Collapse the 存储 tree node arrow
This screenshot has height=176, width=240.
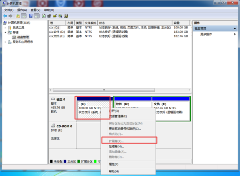tap(5, 32)
